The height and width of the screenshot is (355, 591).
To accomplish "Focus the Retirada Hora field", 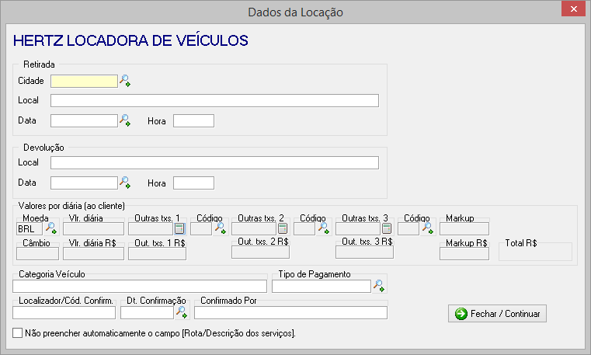I will (x=193, y=120).
